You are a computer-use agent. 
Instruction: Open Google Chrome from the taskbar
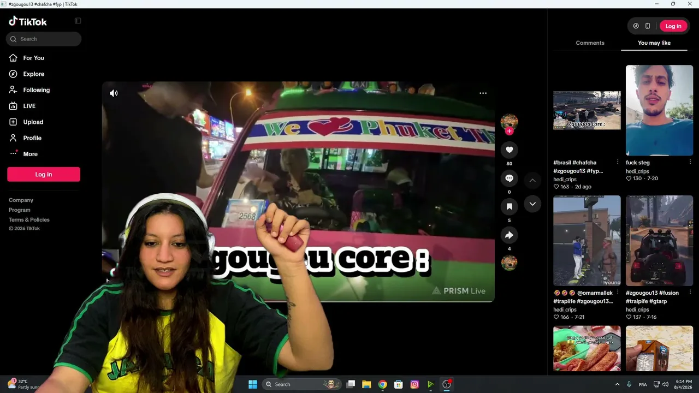(x=382, y=384)
